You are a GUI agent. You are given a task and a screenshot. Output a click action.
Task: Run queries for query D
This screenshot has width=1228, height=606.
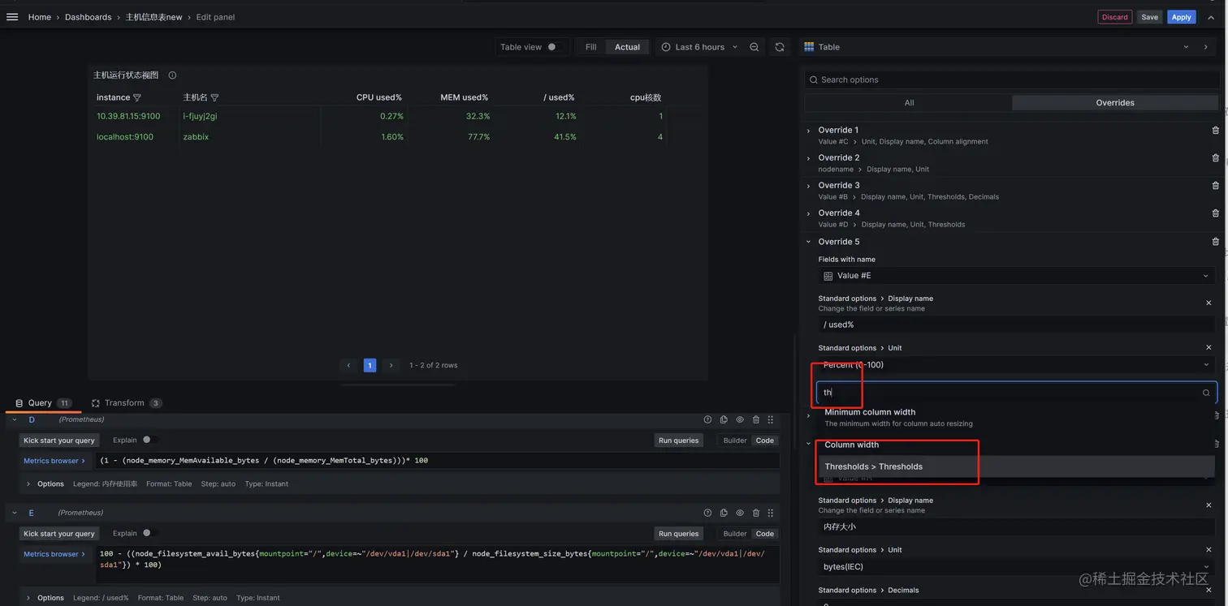coord(678,441)
